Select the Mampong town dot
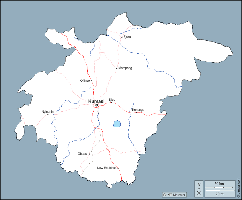Image resolution: width=242 pixels, height=200 pixels. 117,68
